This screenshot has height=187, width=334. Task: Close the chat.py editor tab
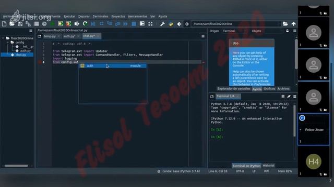click(x=98, y=36)
